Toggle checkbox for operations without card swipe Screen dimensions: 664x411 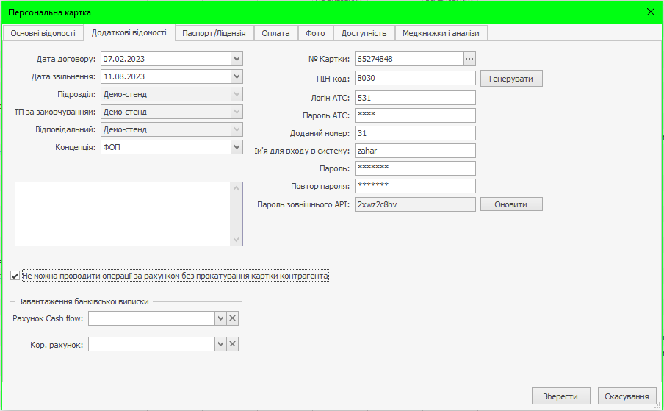click(x=15, y=276)
